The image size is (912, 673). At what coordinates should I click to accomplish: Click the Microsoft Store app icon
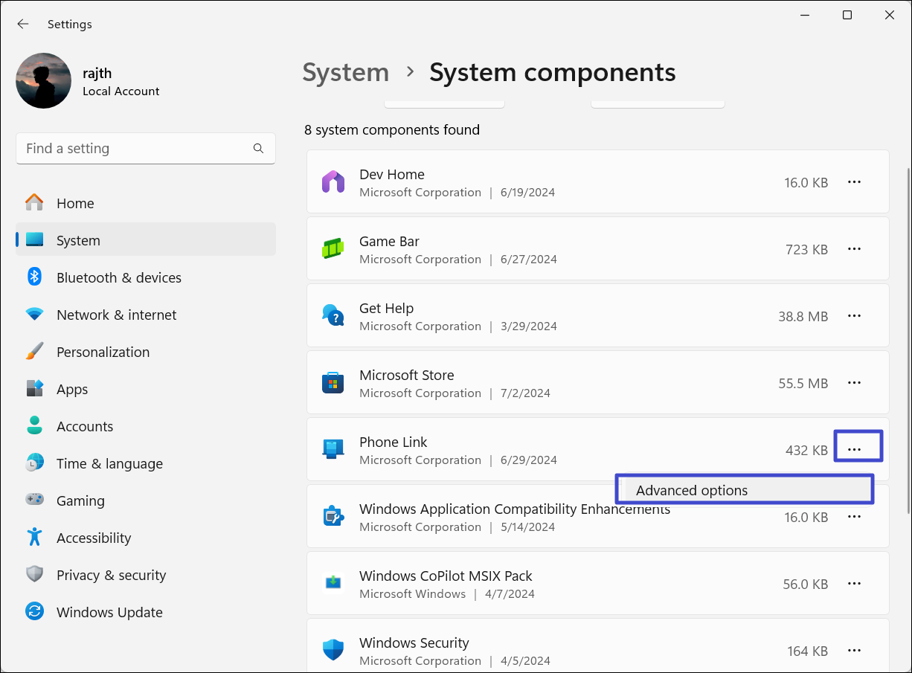click(333, 383)
